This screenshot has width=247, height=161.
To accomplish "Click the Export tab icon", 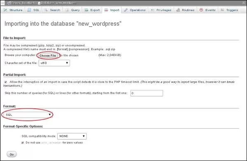I will tap(86, 10).
